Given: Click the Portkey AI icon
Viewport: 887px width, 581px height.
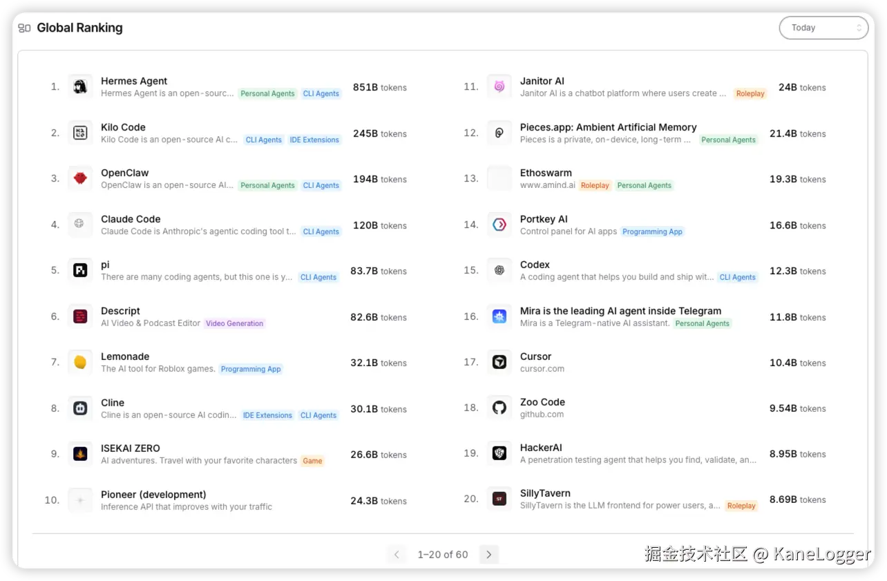Looking at the screenshot, I should point(499,225).
